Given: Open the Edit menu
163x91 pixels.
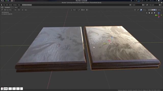Looking at the screenshot, I should point(7,5).
